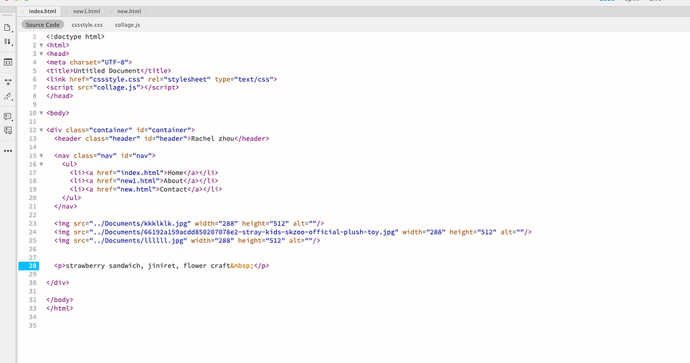This screenshot has height=363, width=690.
Task: Switch to the new.html document tab
Action: [x=129, y=11]
